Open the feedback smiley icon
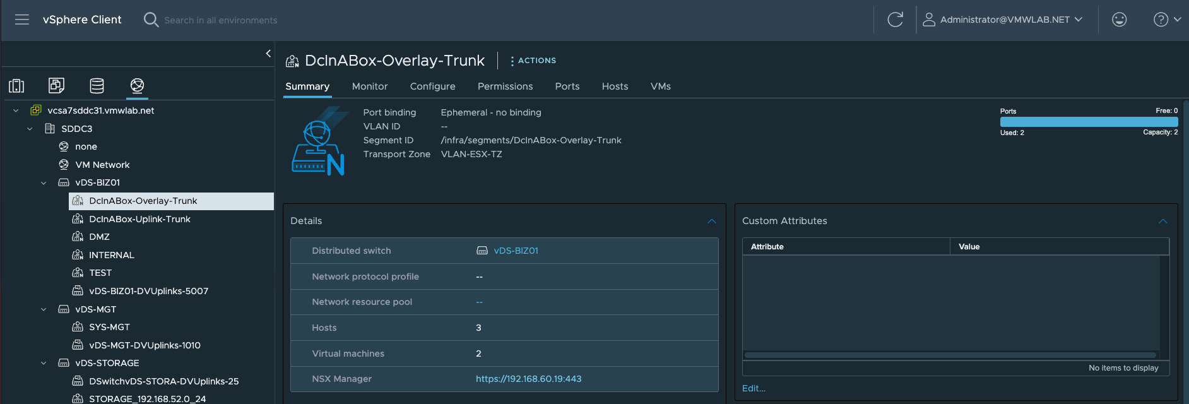 coord(1119,20)
